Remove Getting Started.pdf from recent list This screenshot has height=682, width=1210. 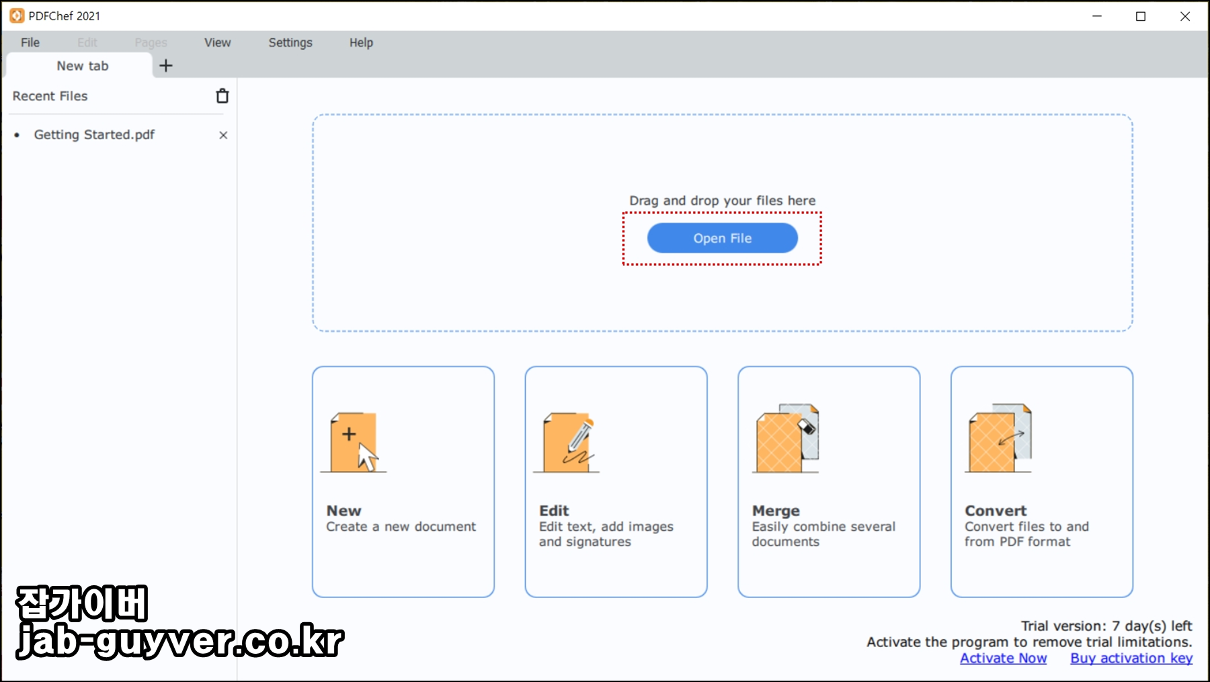223,135
